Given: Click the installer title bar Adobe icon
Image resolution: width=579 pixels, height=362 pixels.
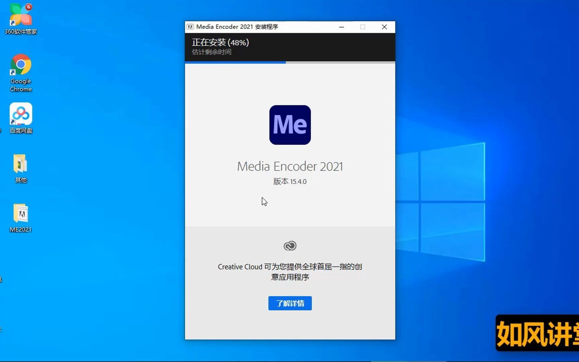Looking at the screenshot, I should (x=190, y=27).
